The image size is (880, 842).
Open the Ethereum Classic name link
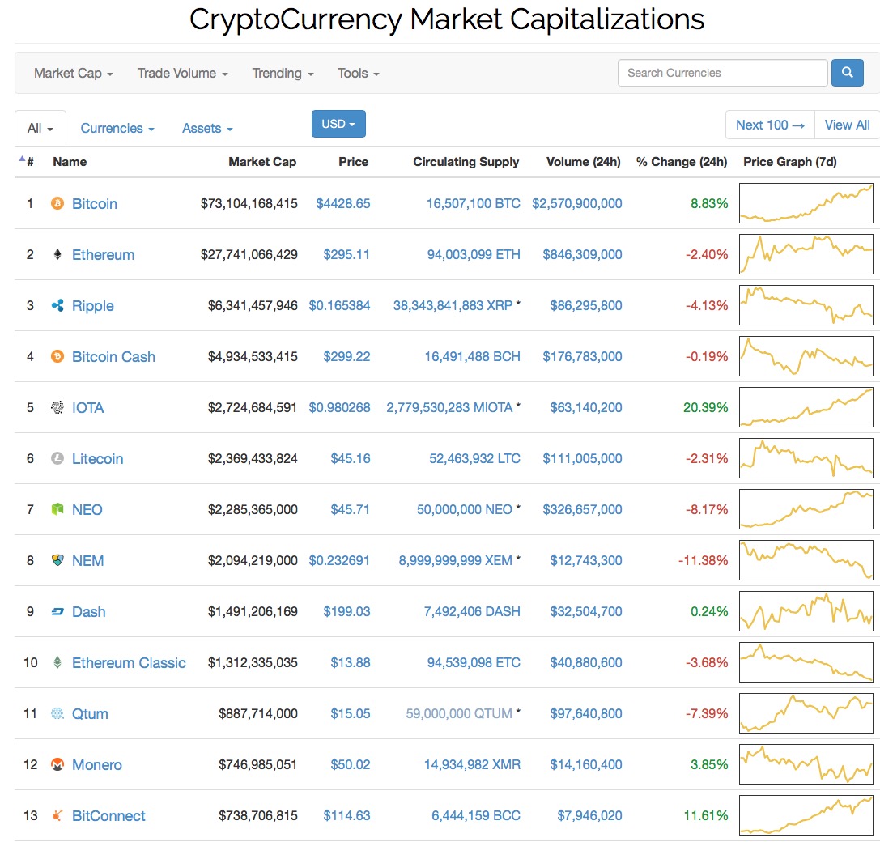129,663
